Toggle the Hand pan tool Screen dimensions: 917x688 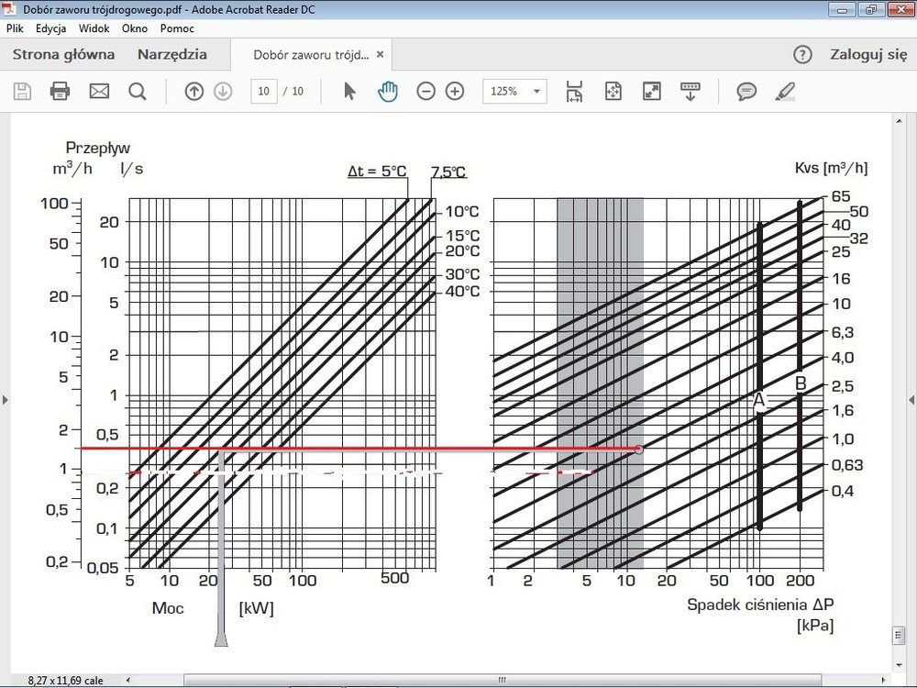point(388,91)
